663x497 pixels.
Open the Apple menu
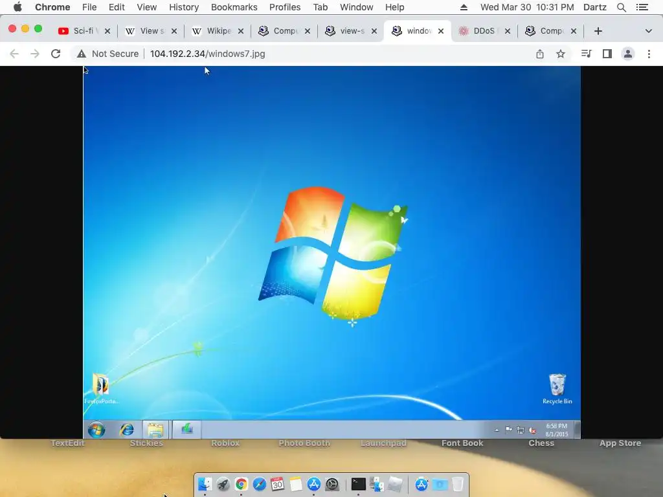coord(17,7)
